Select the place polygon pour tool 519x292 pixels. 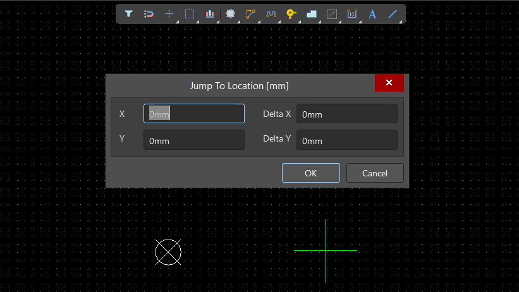click(311, 13)
